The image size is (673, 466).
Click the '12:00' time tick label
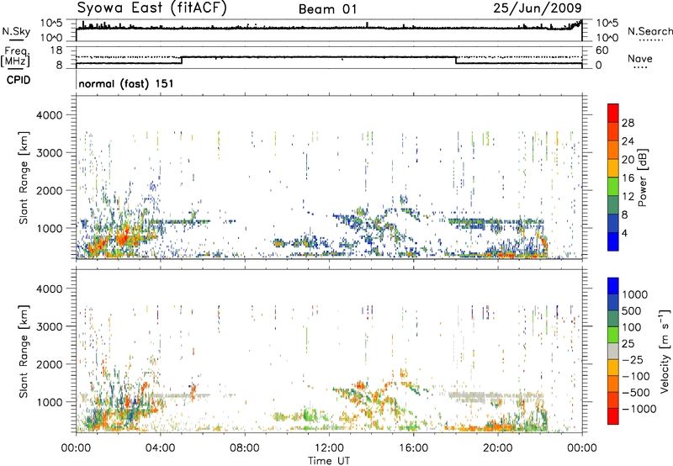[329, 448]
